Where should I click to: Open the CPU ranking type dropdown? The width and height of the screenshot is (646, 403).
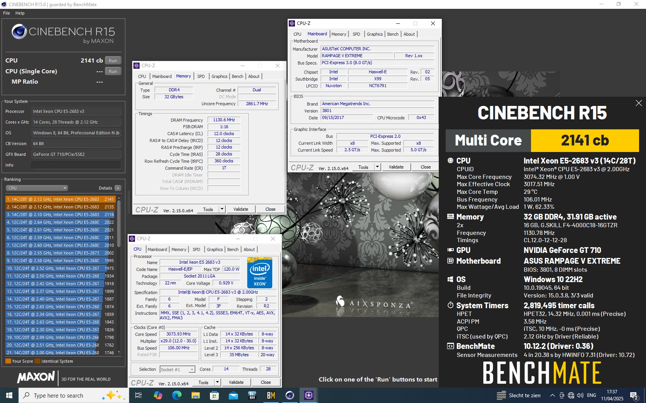coord(37,188)
